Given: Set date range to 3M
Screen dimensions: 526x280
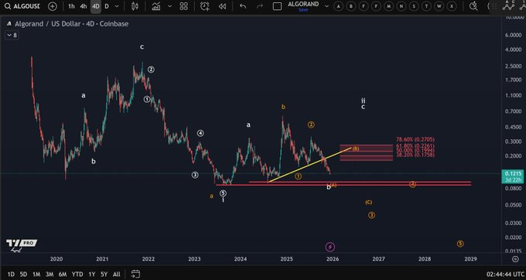Looking at the screenshot, I should [x=50, y=275].
